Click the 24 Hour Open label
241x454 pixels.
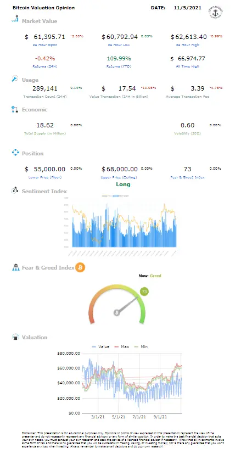pos(46,45)
